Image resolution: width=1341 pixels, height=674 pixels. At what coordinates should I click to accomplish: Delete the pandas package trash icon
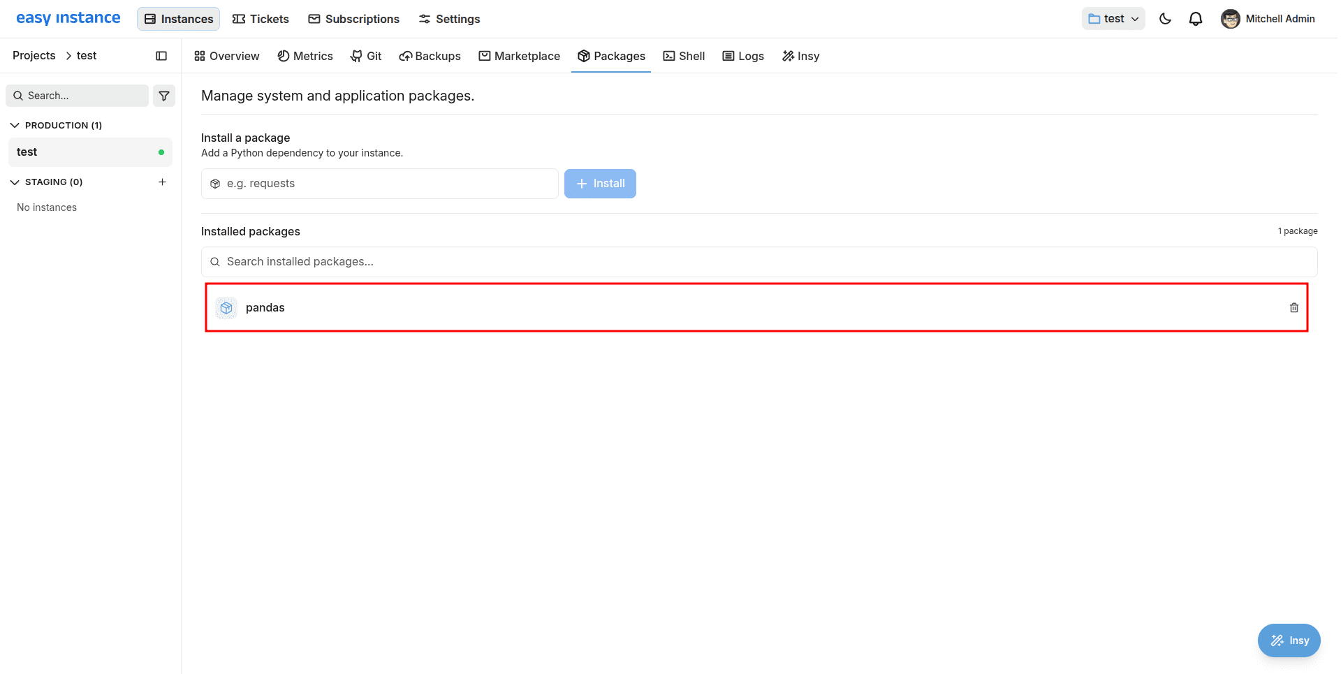[1294, 307]
